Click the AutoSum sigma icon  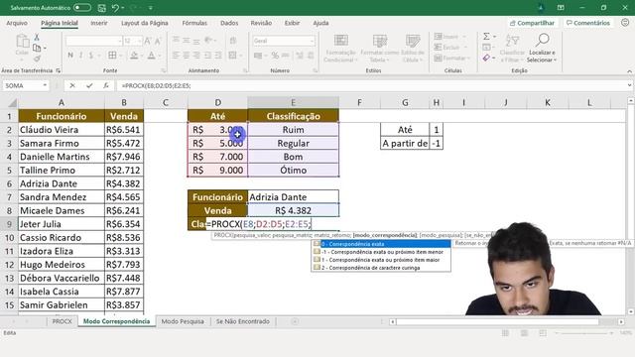coord(486,37)
